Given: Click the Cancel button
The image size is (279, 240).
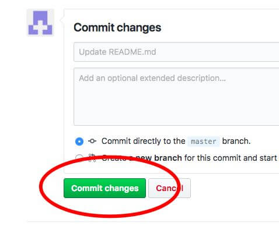Looking at the screenshot, I should (x=169, y=188).
